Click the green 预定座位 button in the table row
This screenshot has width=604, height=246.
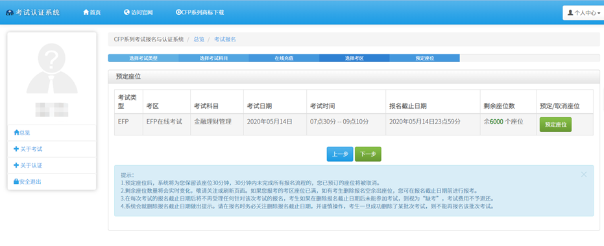tap(555, 124)
